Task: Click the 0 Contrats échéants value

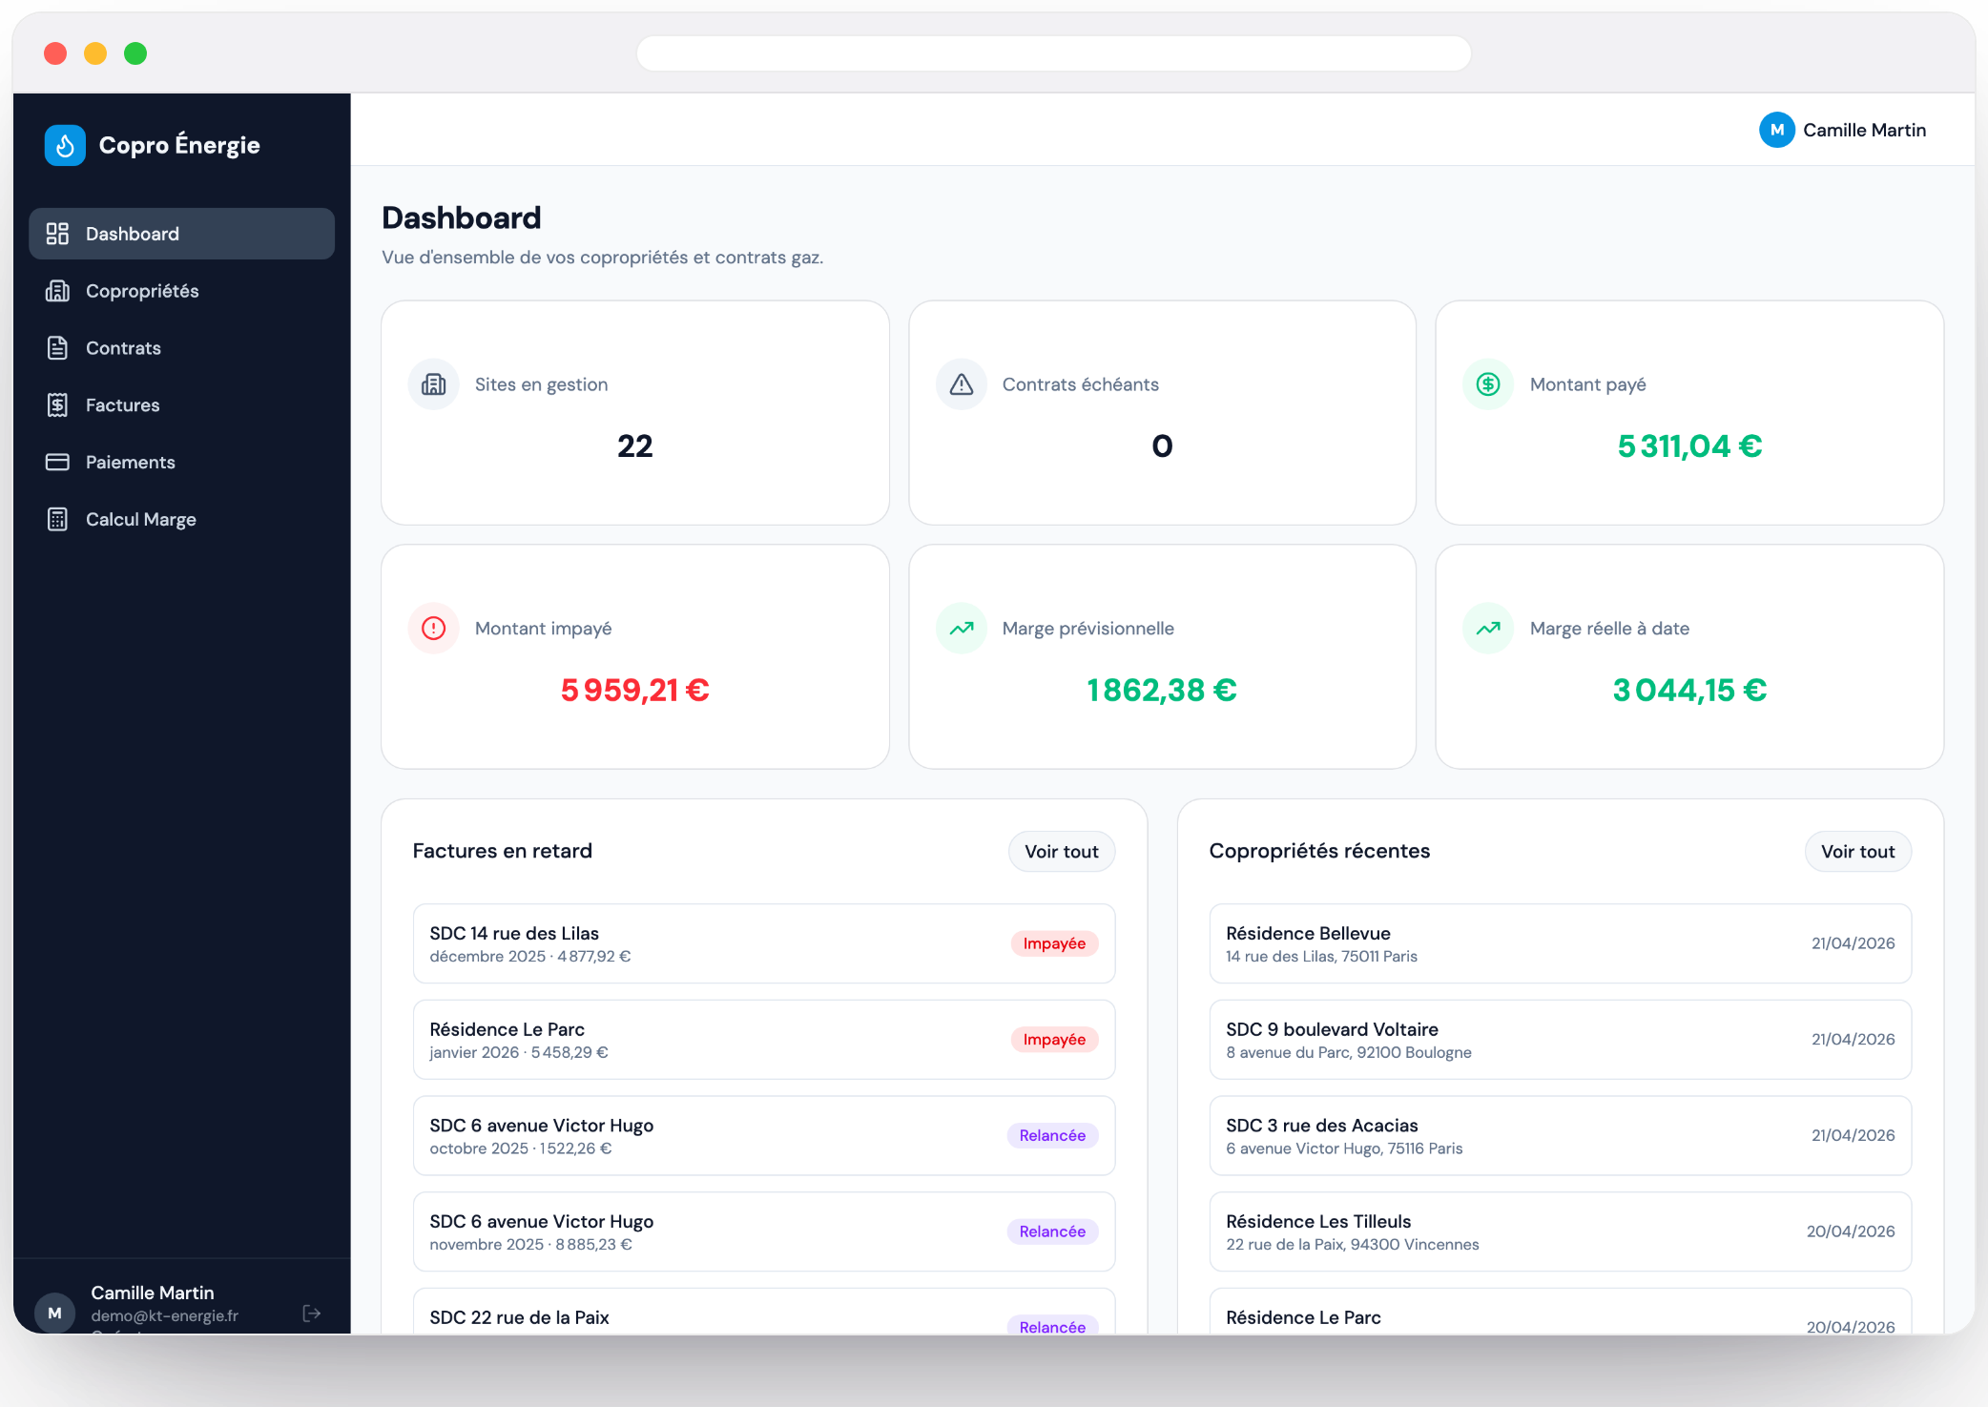Action: coord(1162,446)
